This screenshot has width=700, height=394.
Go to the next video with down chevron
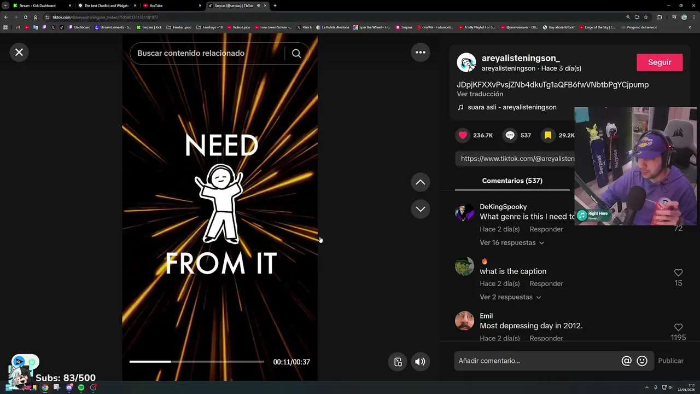pos(421,209)
